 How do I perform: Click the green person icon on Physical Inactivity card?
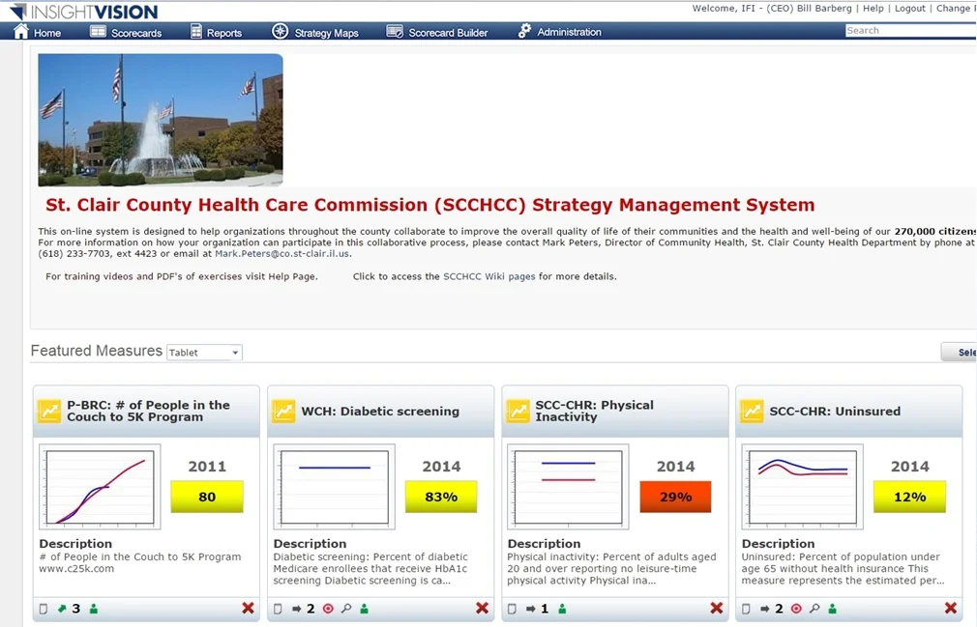(x=562, y=609)
